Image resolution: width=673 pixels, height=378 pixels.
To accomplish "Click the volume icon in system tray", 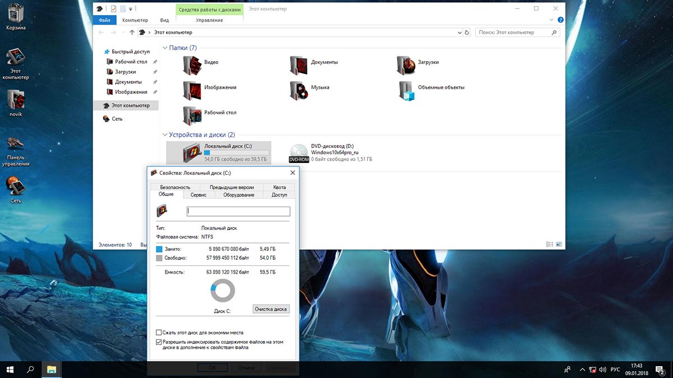I will tap(602, 370).
